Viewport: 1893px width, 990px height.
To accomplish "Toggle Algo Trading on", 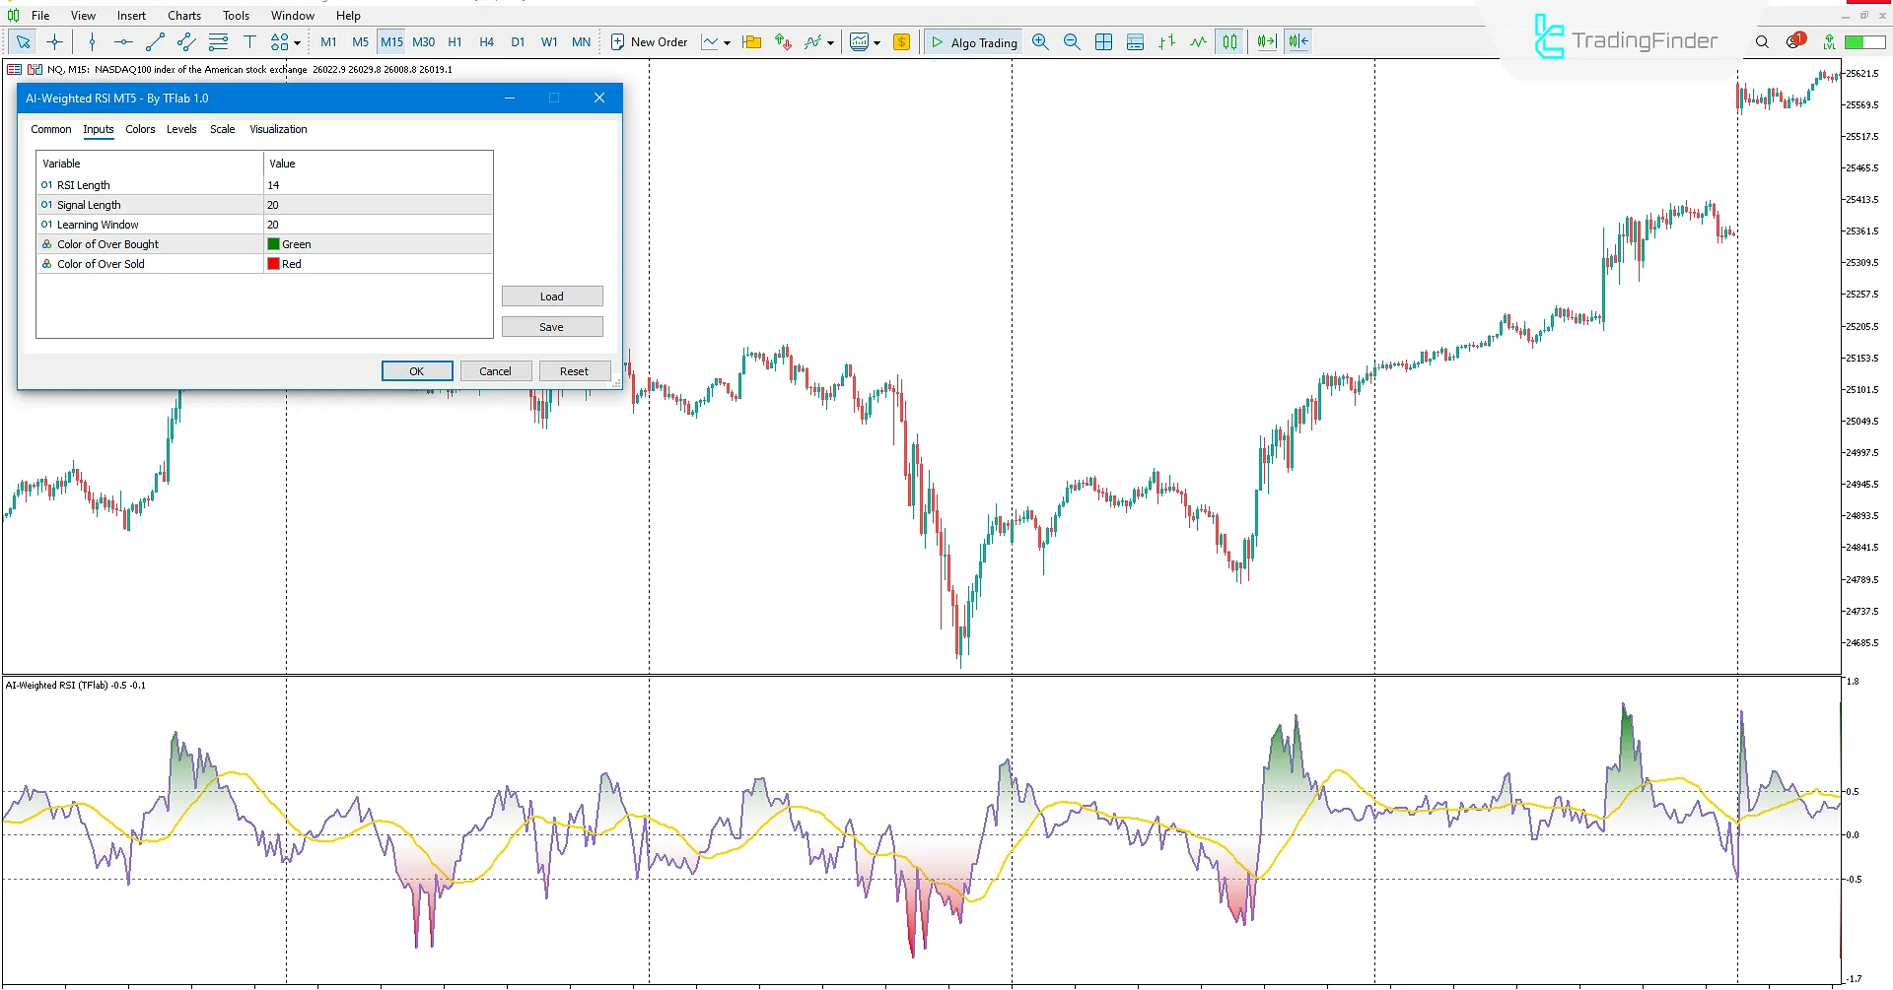I will 973,41.
